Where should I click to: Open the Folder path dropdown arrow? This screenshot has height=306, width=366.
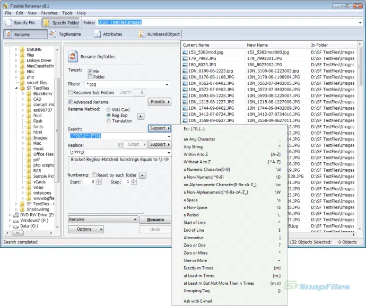click(360, 23)
